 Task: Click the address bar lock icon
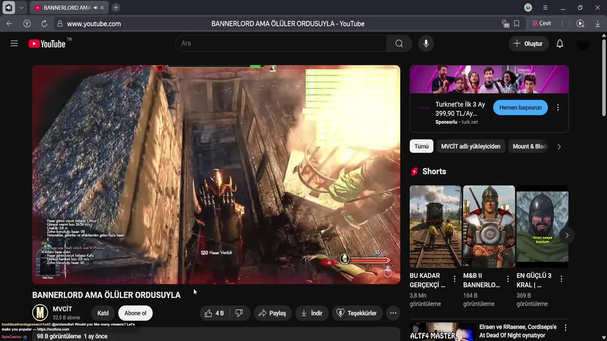pyautogui.click(x=60, y=24)
